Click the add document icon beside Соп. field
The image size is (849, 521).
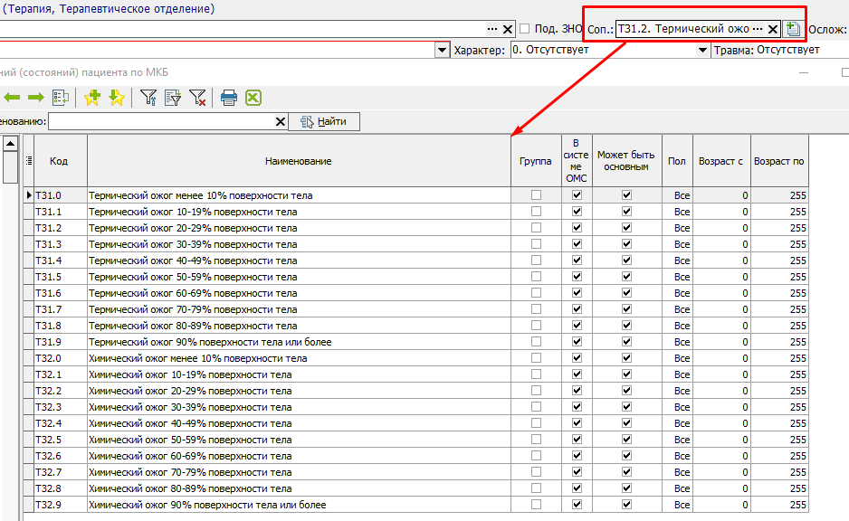[794, 29]
